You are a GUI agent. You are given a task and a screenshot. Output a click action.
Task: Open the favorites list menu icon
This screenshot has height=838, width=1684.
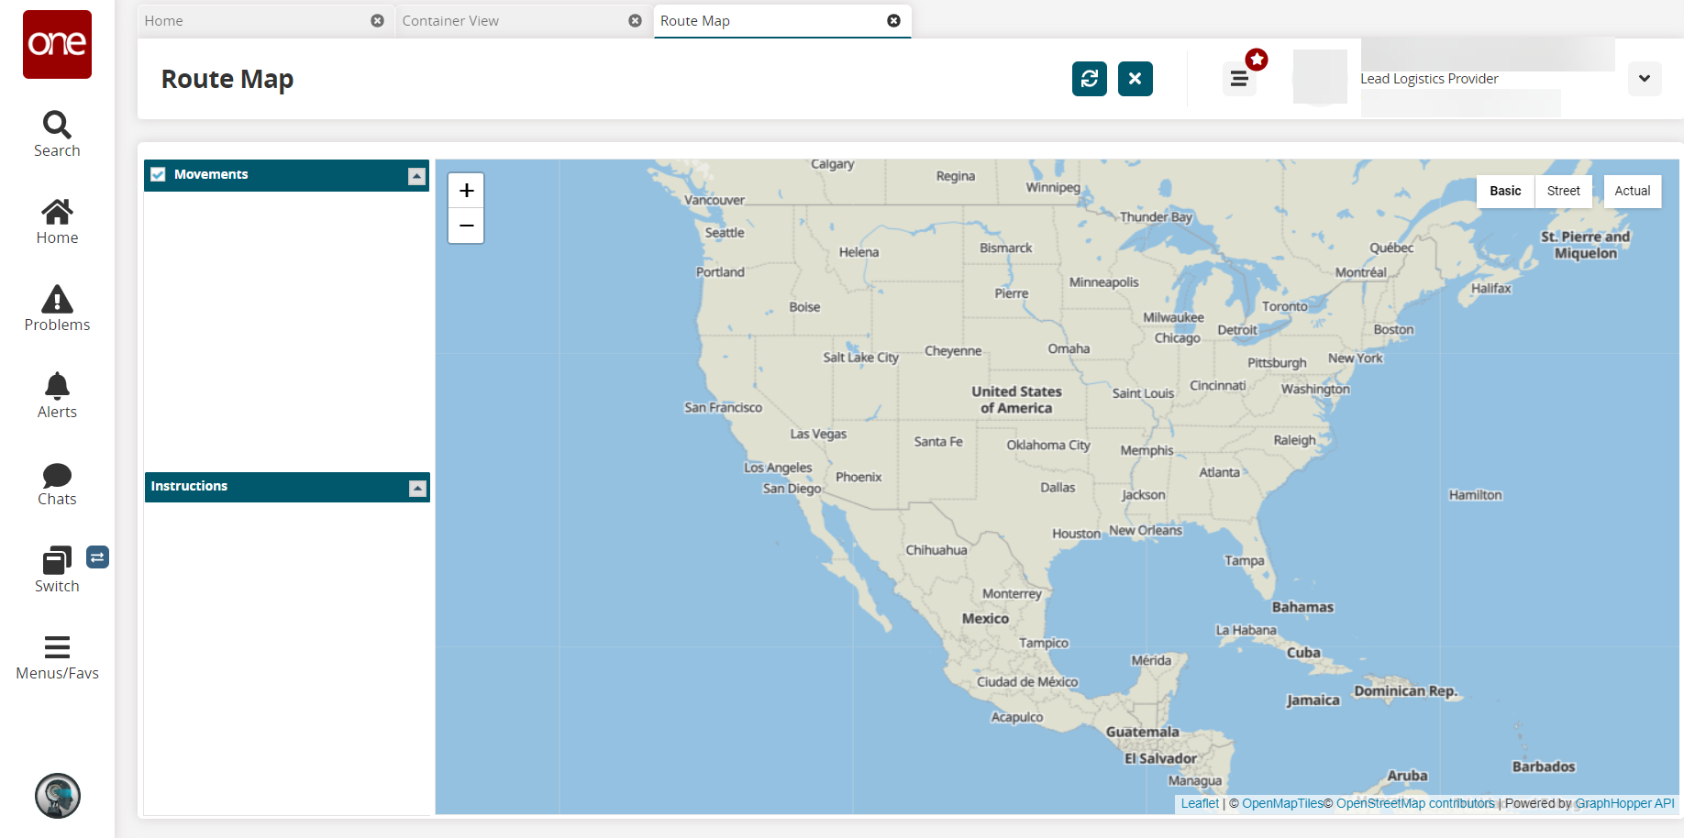1239,79
